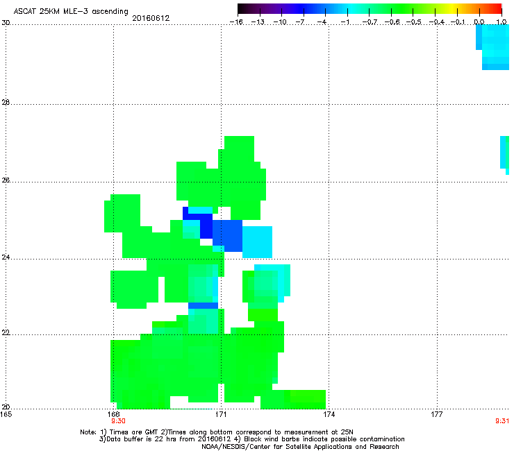This screenshot has height=451, width=514.
Task: Click the color bar scale at top
Action: [370, 9]
